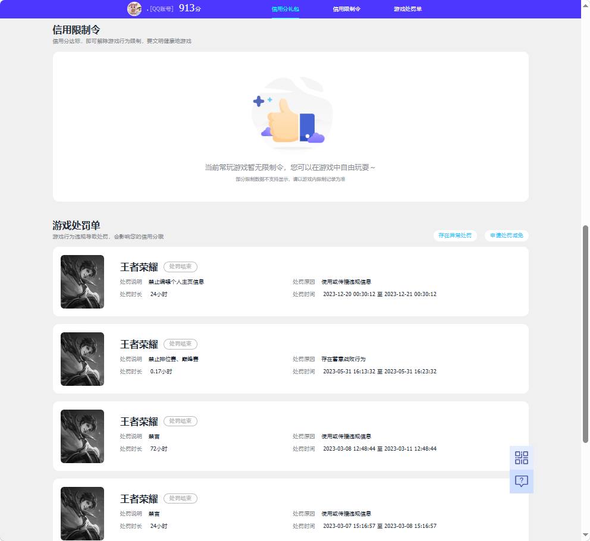Open game thumbnail of 2023-03-07 penalty card
Screen dimensions: 590x541
[83, 514]
